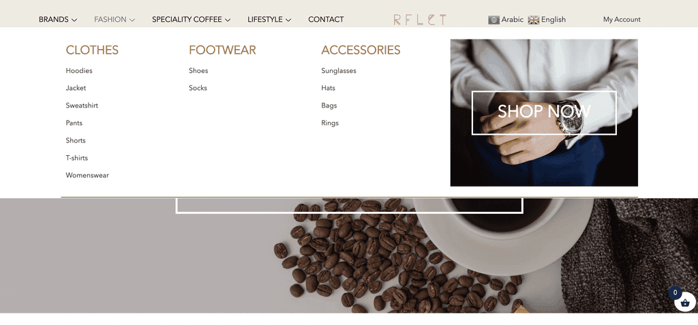Click the ACCESSORIES heading
The width and height of the screenshot is (698, 325).
click(361, 50)
